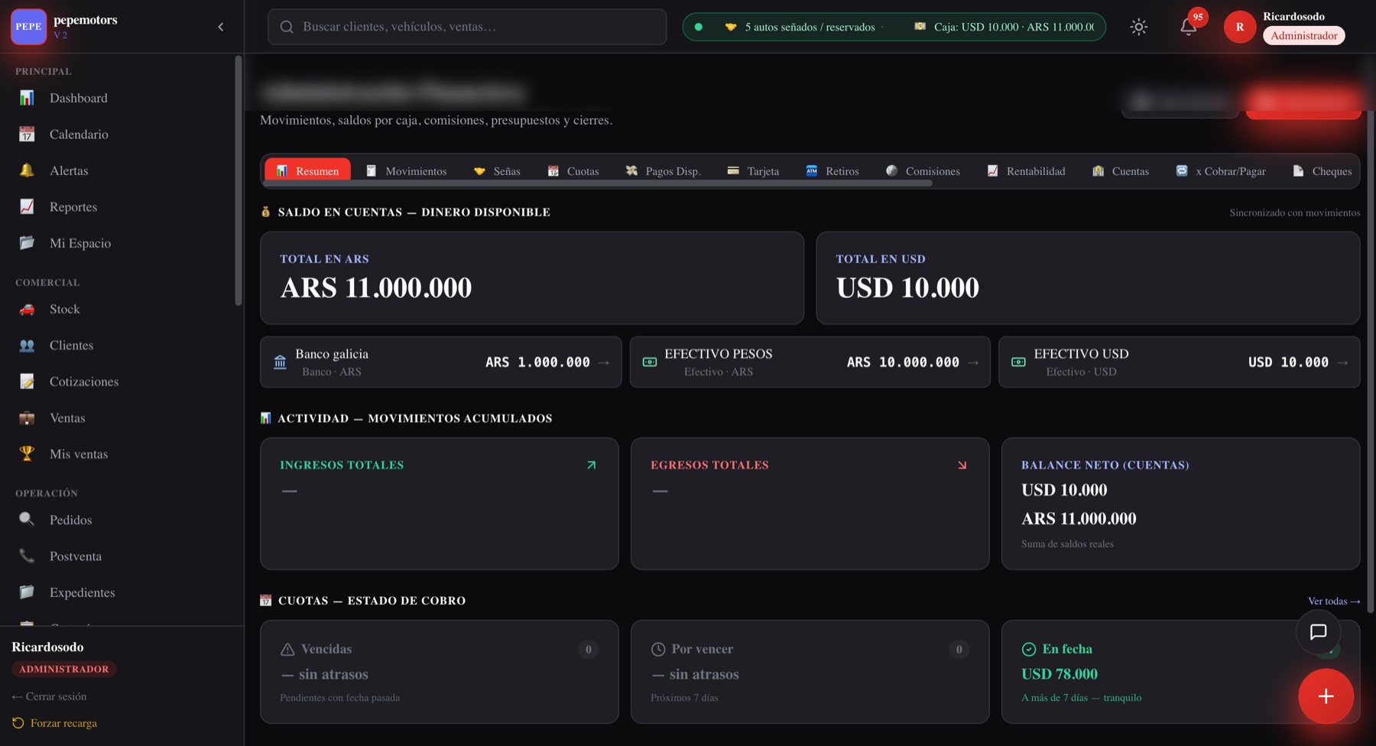Click the EGRESOS TOTALES down-arrow icon
The image size is (1376, 746).
(x=962, y=465)
